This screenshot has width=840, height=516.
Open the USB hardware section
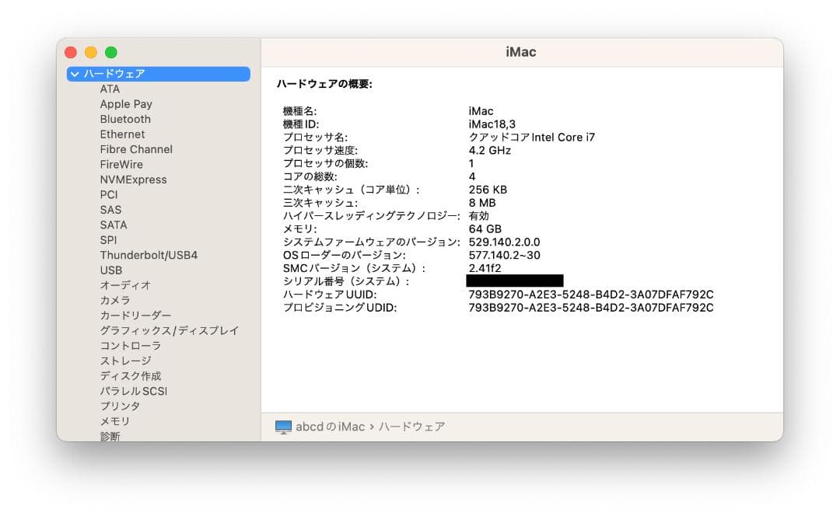(110, 270)
